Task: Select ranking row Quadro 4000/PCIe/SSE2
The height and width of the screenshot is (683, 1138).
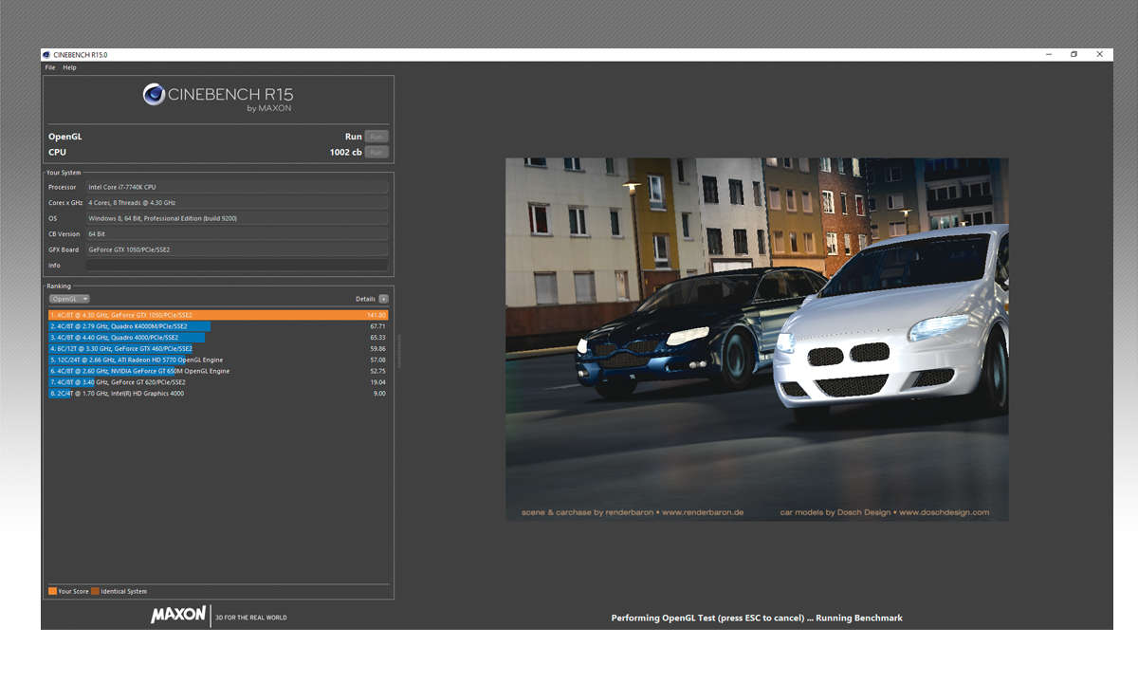Action: pos(218,337)
